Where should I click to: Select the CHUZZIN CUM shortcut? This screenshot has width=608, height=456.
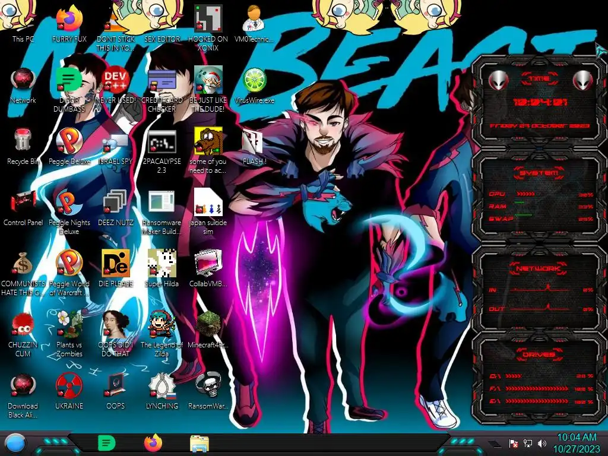(23, 335)
